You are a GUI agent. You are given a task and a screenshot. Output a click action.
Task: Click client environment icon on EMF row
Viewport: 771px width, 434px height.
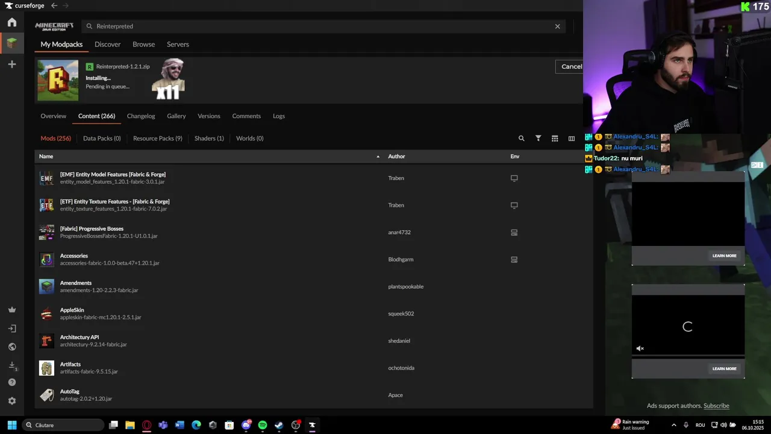coord(514,178)
